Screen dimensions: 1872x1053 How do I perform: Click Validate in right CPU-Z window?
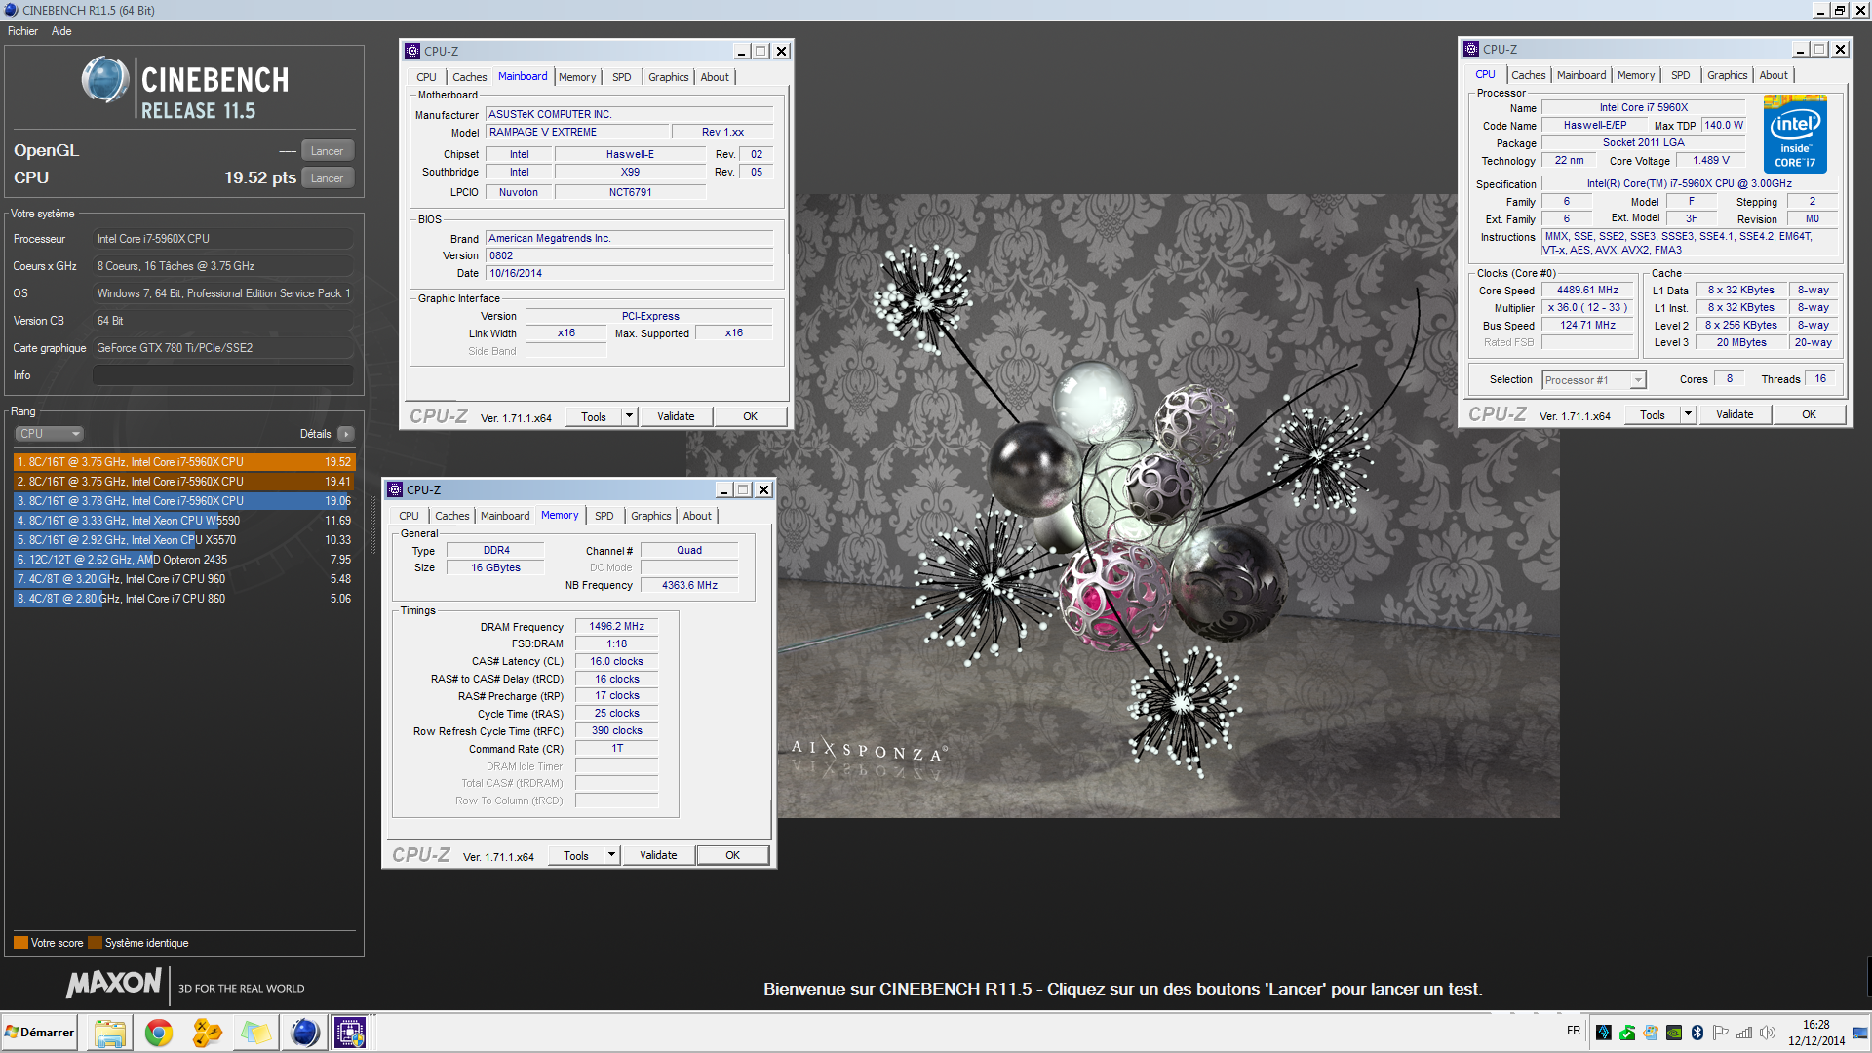[x=1735, y=415]
